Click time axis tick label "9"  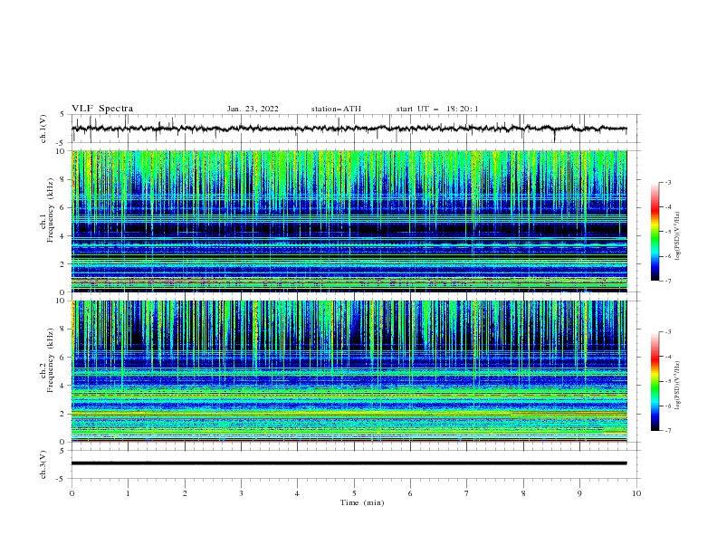pyautogui.click(x=579, y=493)
